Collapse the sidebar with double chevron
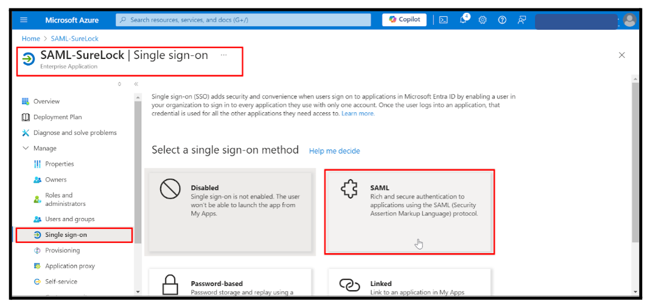The image size is (647, 306). (x=136, y=84)
